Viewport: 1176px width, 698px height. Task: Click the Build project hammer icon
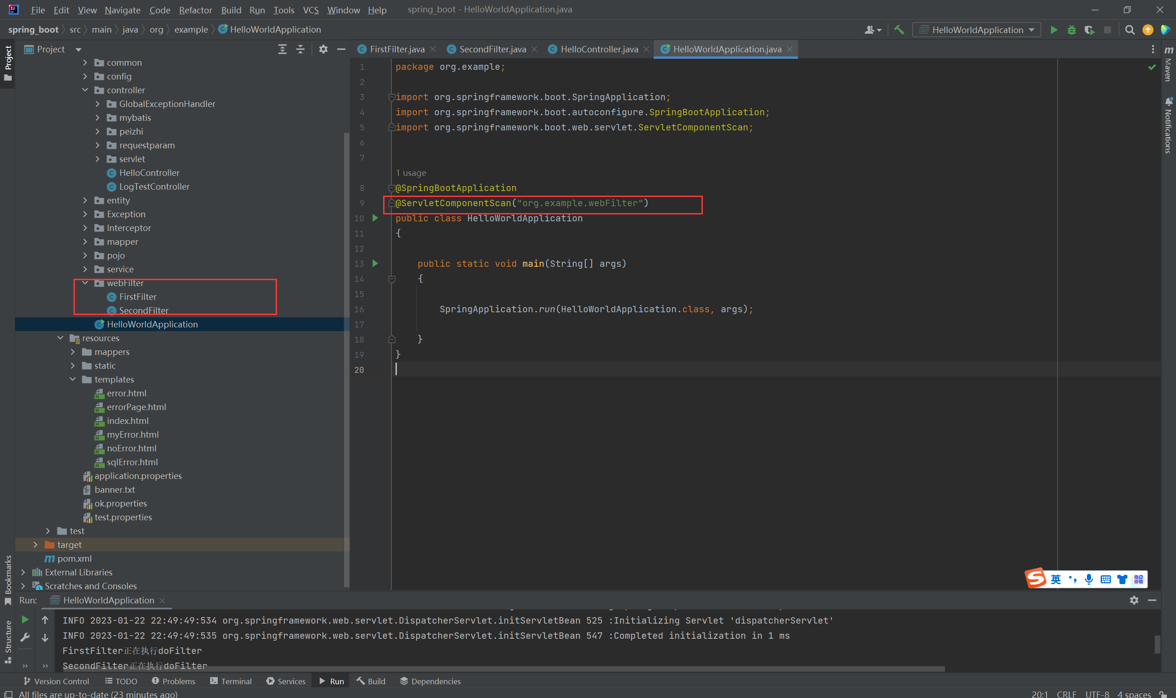(x=899, y=30)
